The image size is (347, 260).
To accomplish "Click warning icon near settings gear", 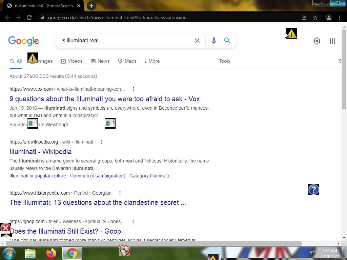I will tap(292, 34).
